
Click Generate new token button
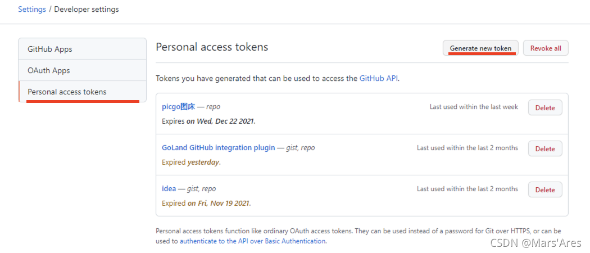480,48
